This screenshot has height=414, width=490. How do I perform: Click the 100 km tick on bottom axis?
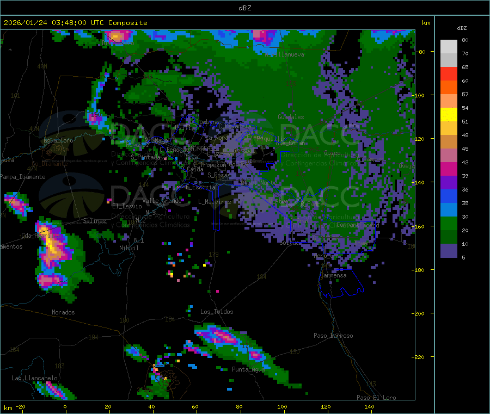point(282,406)
